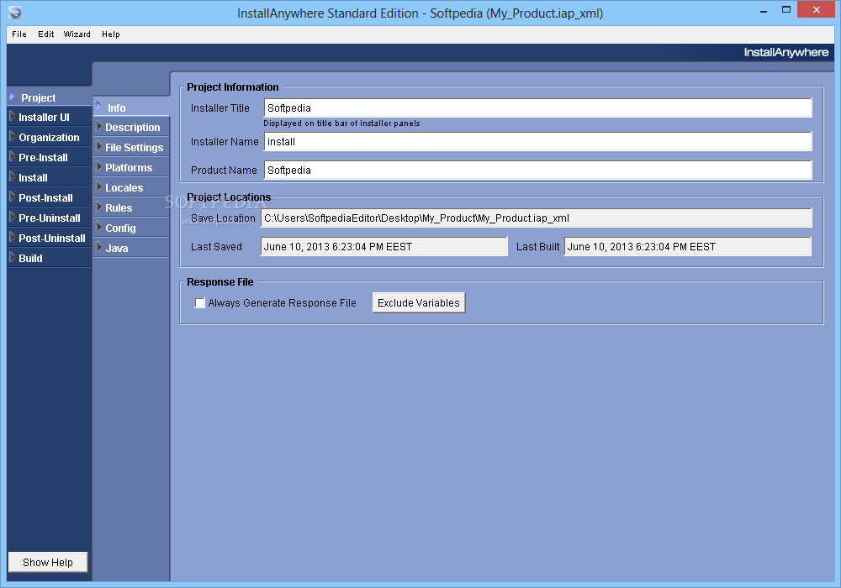This screenshot has width=841, height=588.
Task: Click the arrow next to Installer UI
Action: click(x=13, y=116)
